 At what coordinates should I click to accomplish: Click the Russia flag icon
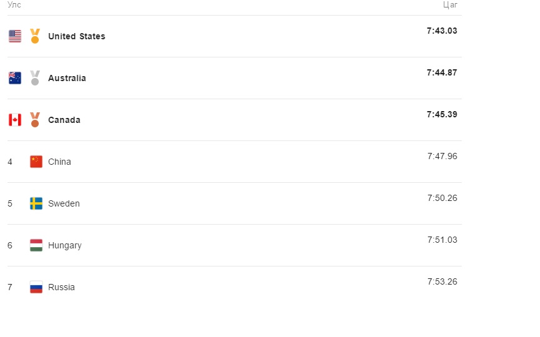pos(36,287)
